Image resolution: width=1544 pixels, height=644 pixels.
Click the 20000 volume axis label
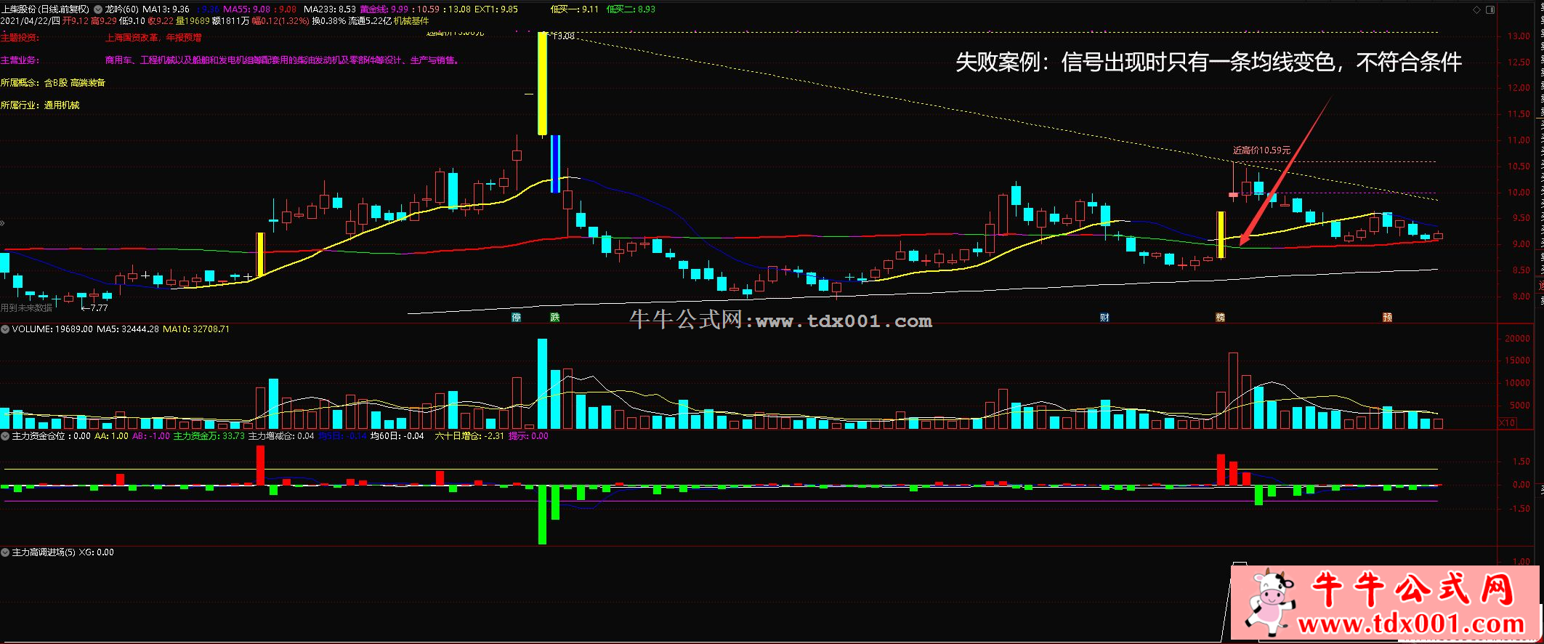1517,339
